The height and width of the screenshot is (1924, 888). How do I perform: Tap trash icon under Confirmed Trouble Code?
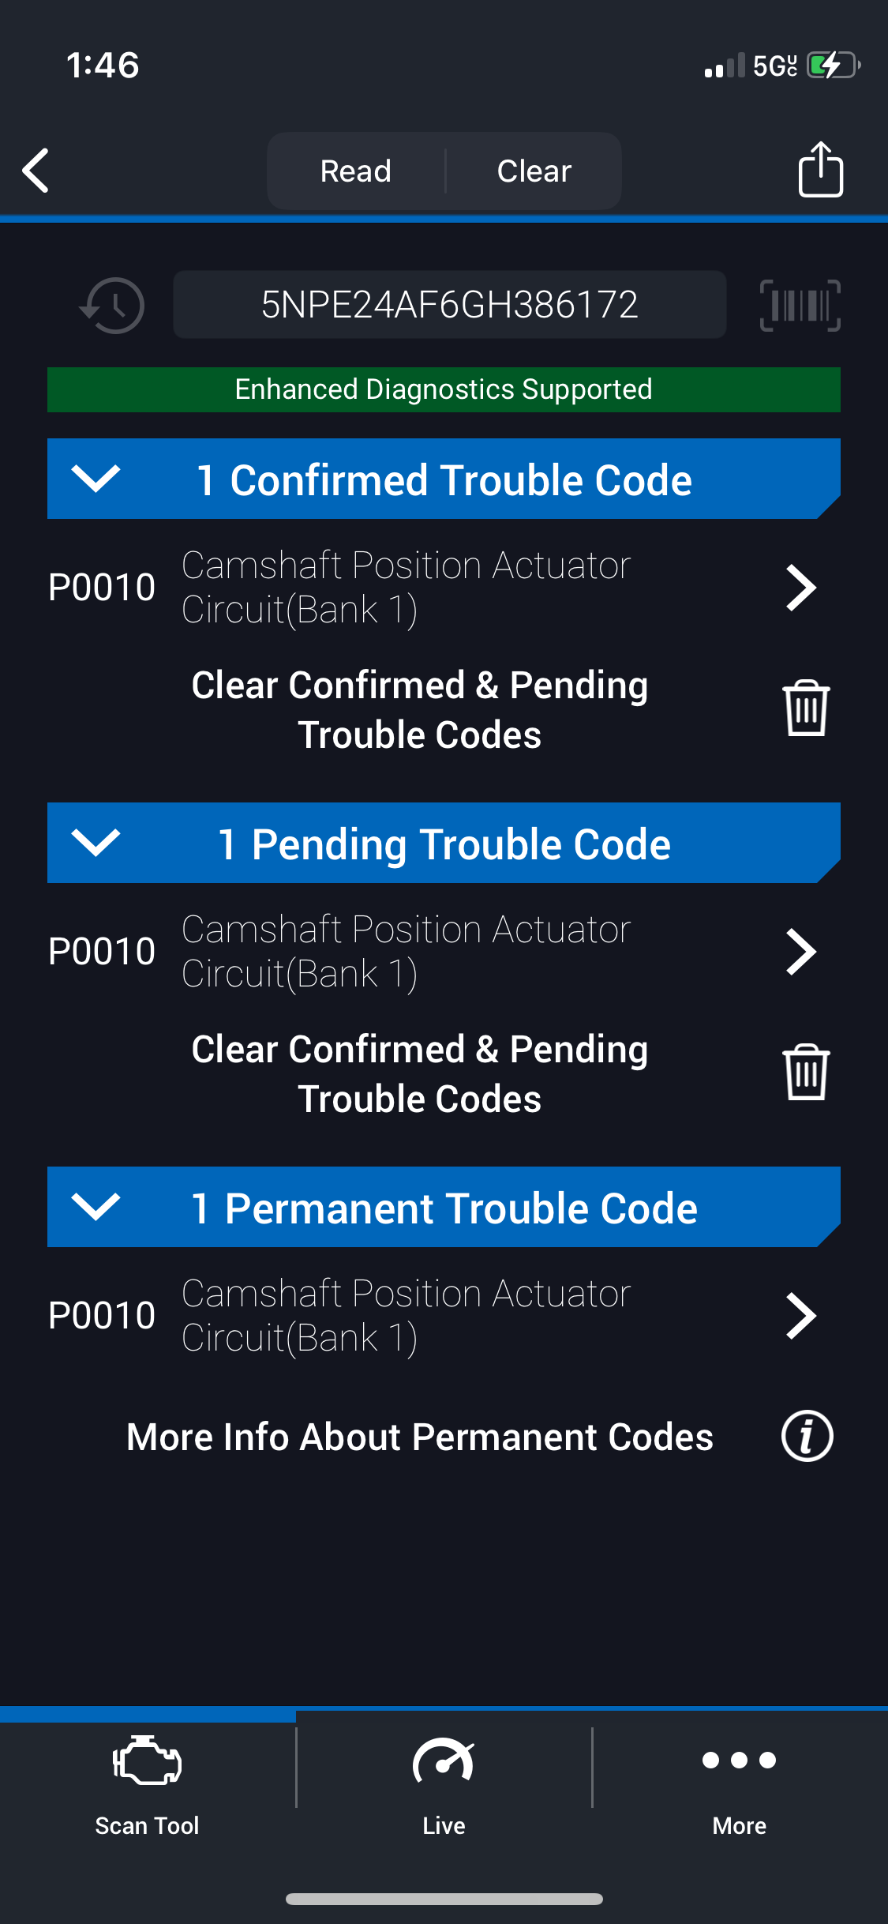click(806, 708)
